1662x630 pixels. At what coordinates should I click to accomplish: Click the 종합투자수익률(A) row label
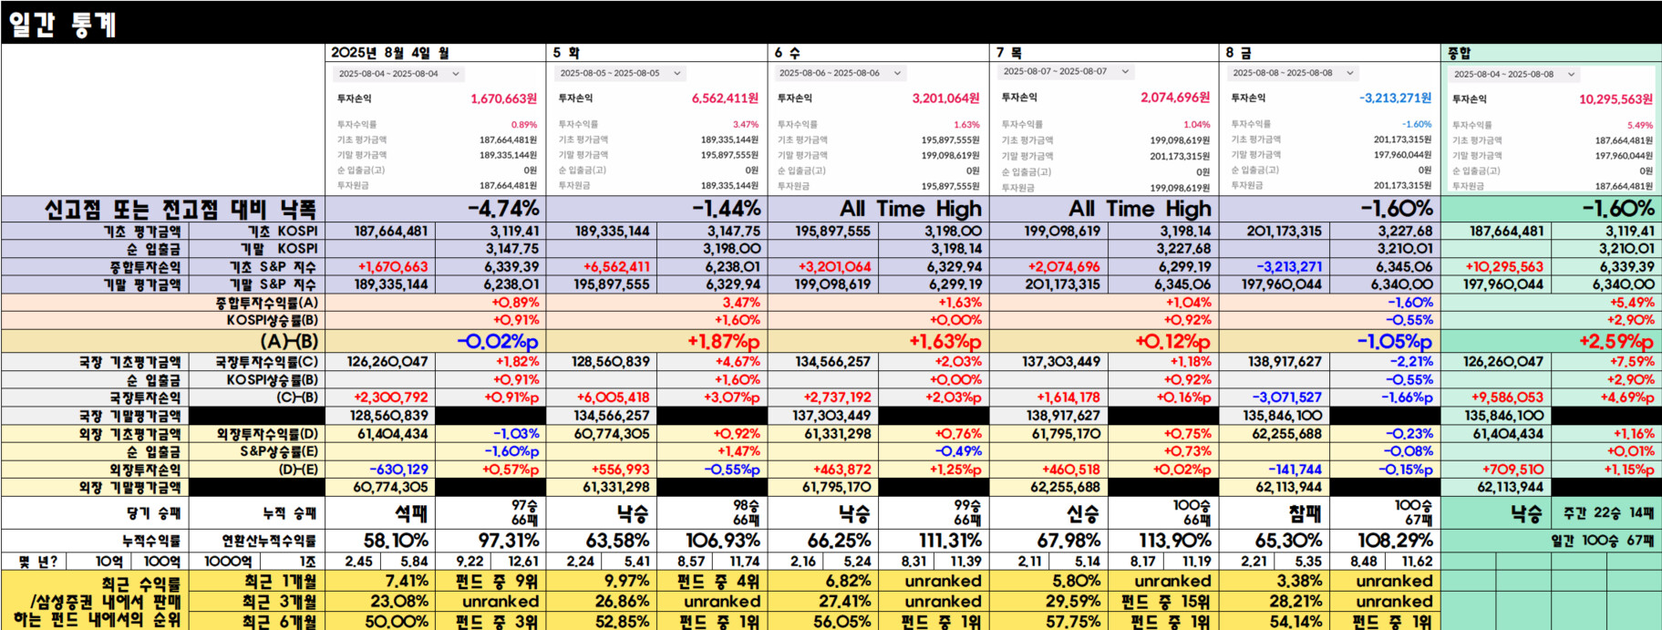point(266,303)
